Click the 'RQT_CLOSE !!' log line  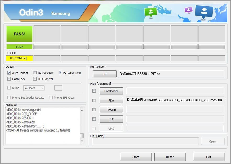click(23, 114)
